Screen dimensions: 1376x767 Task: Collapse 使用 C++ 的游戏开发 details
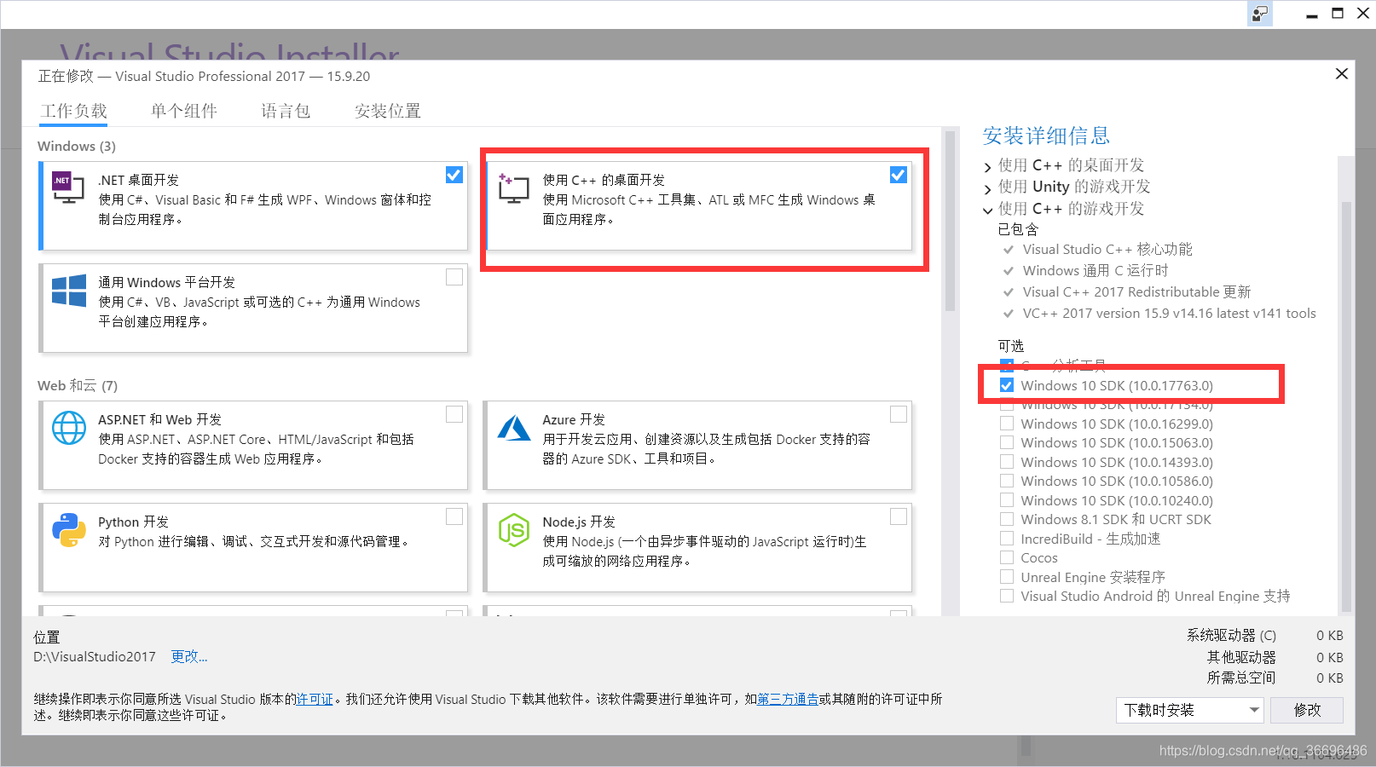pos(988,210)
